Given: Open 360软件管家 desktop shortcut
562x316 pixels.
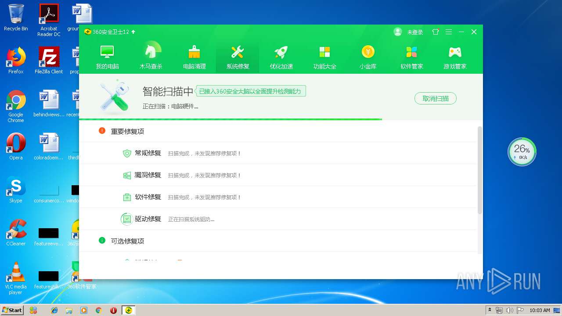Looking at the screenshot, I should point(82,276).
